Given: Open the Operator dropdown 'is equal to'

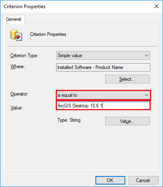Looking at the screenshot, I should tap(103, 95).
